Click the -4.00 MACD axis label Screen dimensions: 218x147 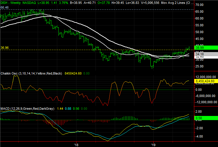(x=199, y=136)
